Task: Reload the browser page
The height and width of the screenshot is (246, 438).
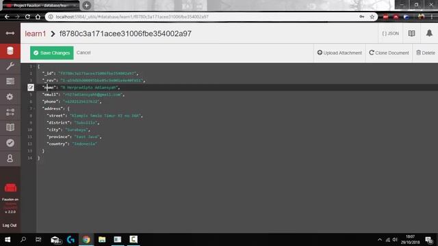Action: coord(27,16)
